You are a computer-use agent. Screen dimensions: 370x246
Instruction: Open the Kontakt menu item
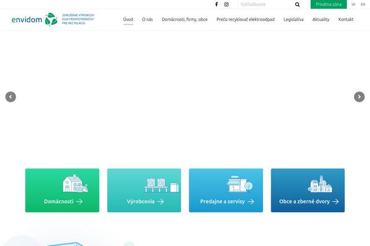[x=346, y=20]
